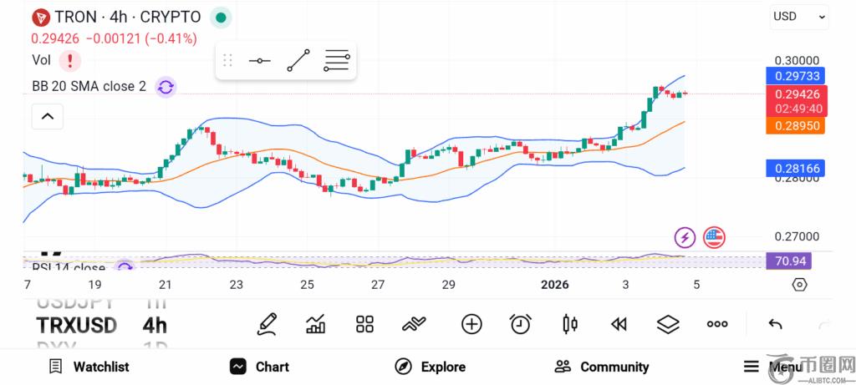Open the indicators chart icon
The image size is (856, 385).
[x=315, y=325]
